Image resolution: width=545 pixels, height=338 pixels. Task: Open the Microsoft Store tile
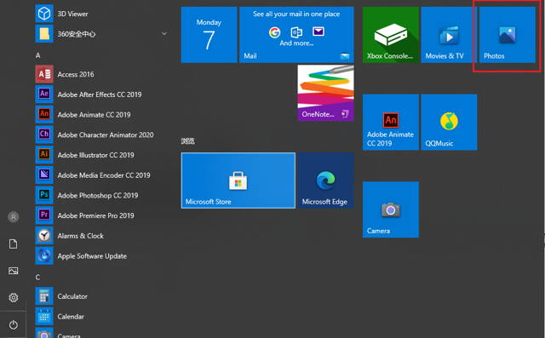(238, 180)
